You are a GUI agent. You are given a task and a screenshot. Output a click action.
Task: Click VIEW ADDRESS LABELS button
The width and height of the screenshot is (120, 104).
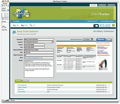pos(107,21)
